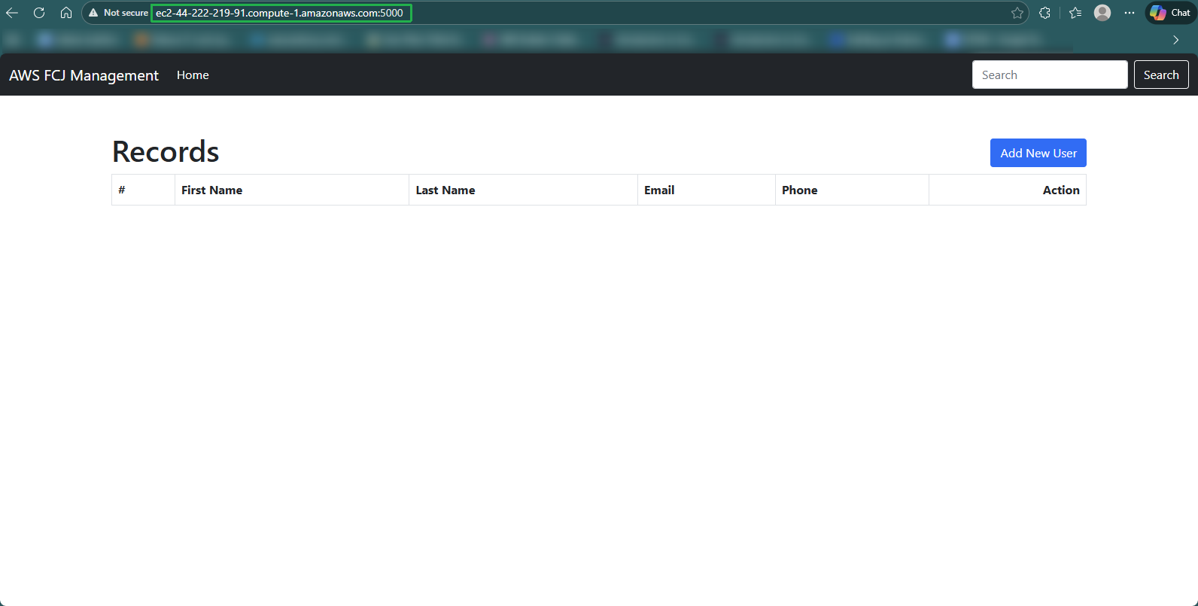This screenshot has width=1198, height=606.
Task: Click the Records heading
Action: [166, 152]
